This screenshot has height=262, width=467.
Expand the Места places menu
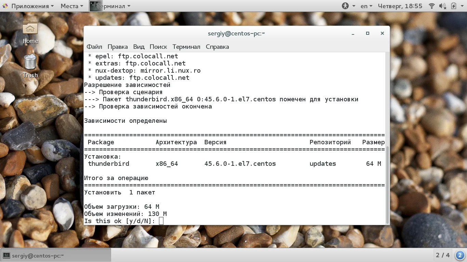click(x=72, y=6)
